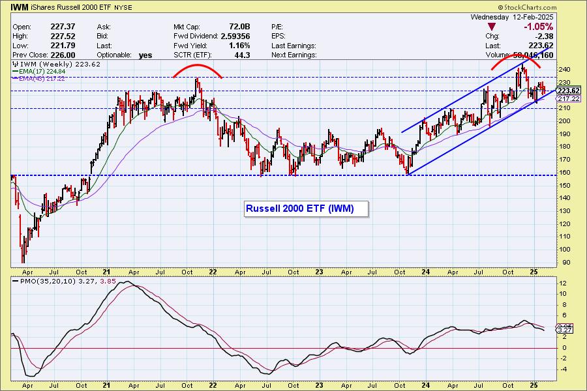Click the 223.62 price tag on right axis

(x=569, y=91)
